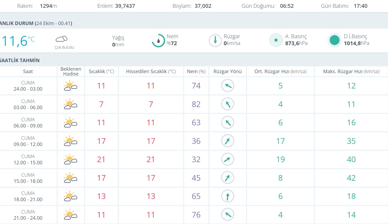The image size is (388, 224).
Task: Click the Nem humidity droplet gauge icon
Action: coord(158,41)
